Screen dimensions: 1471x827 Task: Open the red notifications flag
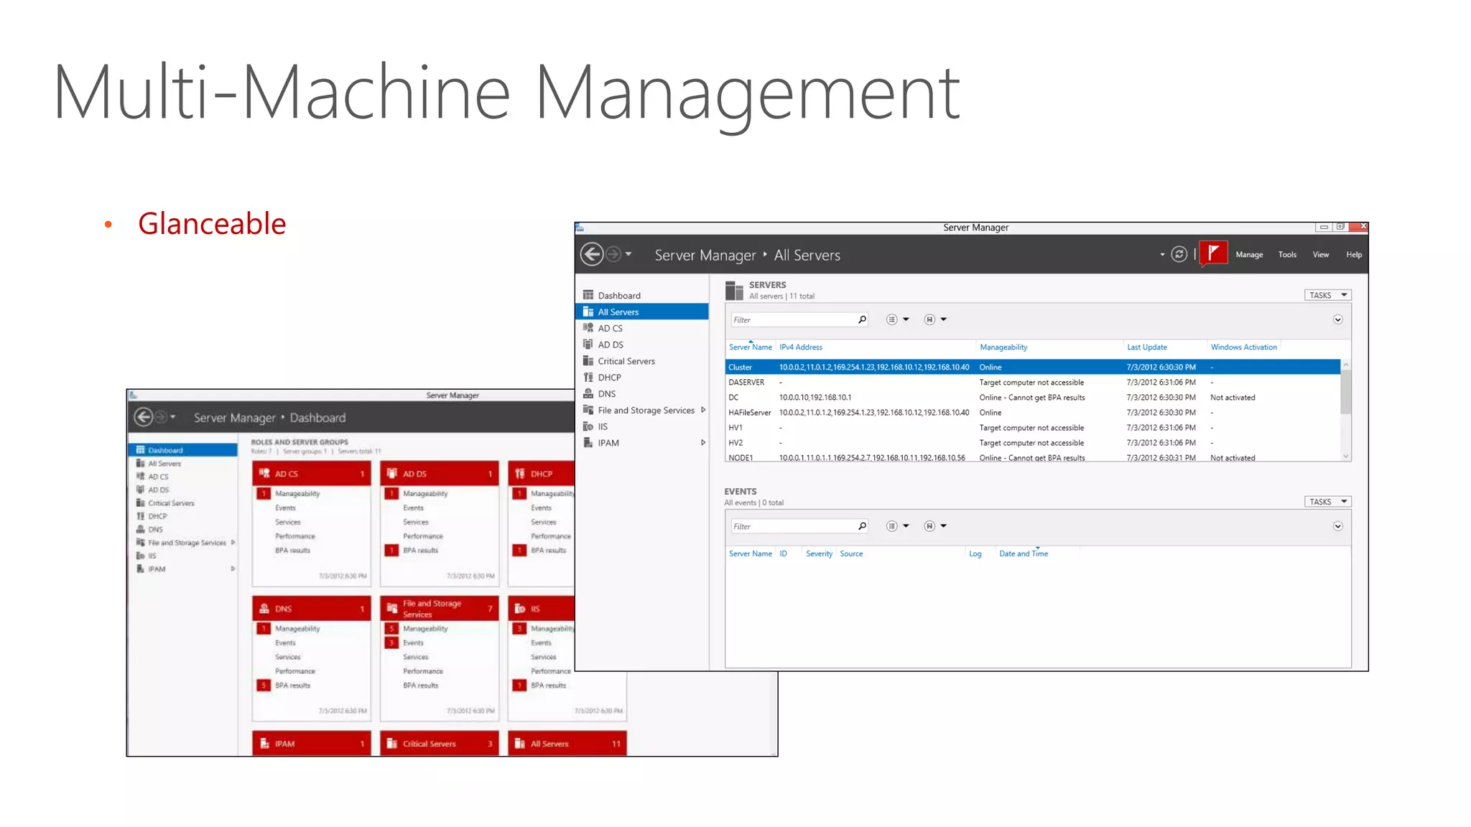(1213, 254)
